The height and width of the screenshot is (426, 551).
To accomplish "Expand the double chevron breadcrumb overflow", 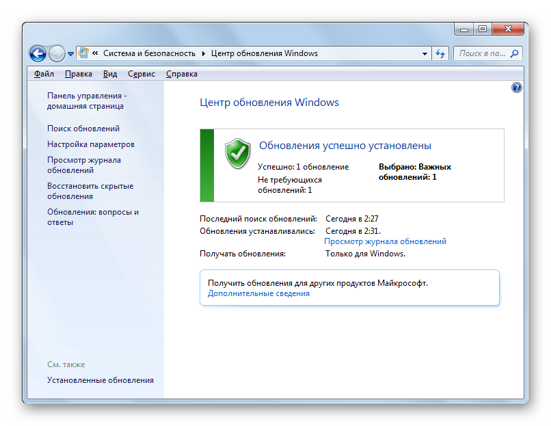I will pos(95,53).
